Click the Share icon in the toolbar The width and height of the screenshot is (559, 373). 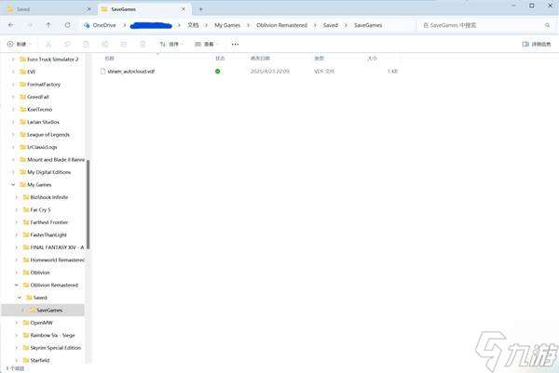pos(123,44)
